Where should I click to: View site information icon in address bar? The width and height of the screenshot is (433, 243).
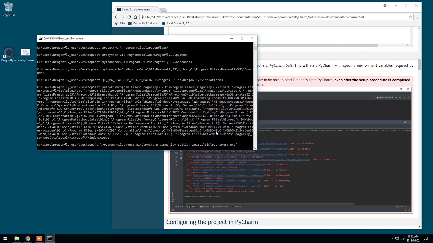(142, 17)
